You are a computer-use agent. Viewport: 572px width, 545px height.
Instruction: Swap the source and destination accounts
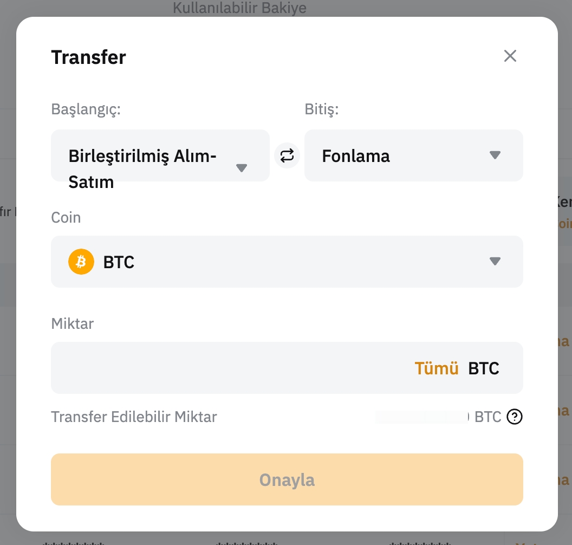point(287,156)
